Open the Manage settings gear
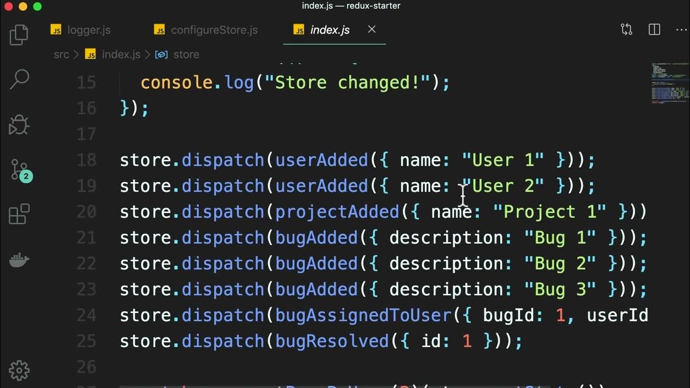This screenshot has height=388, width=690. [19, 370]
